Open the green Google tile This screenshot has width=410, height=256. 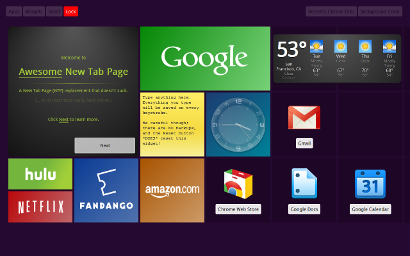(205, 58)
